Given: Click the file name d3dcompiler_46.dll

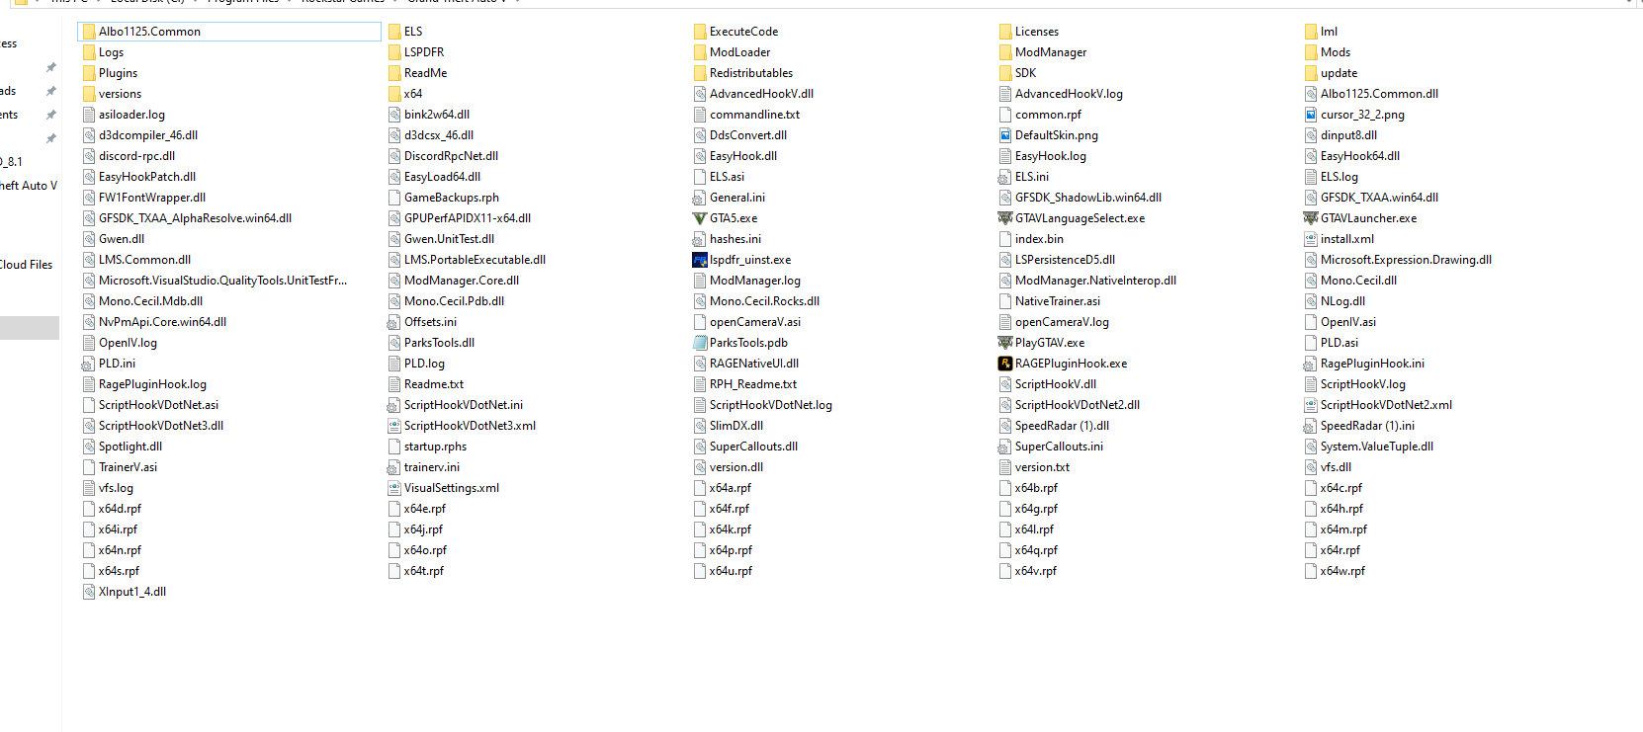Looking at the screenshot, I should tap(148, 135).
